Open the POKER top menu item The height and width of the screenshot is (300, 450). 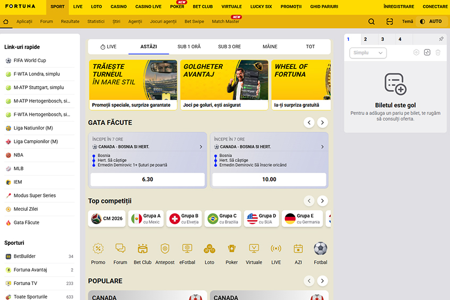click(x=177, y=6)
